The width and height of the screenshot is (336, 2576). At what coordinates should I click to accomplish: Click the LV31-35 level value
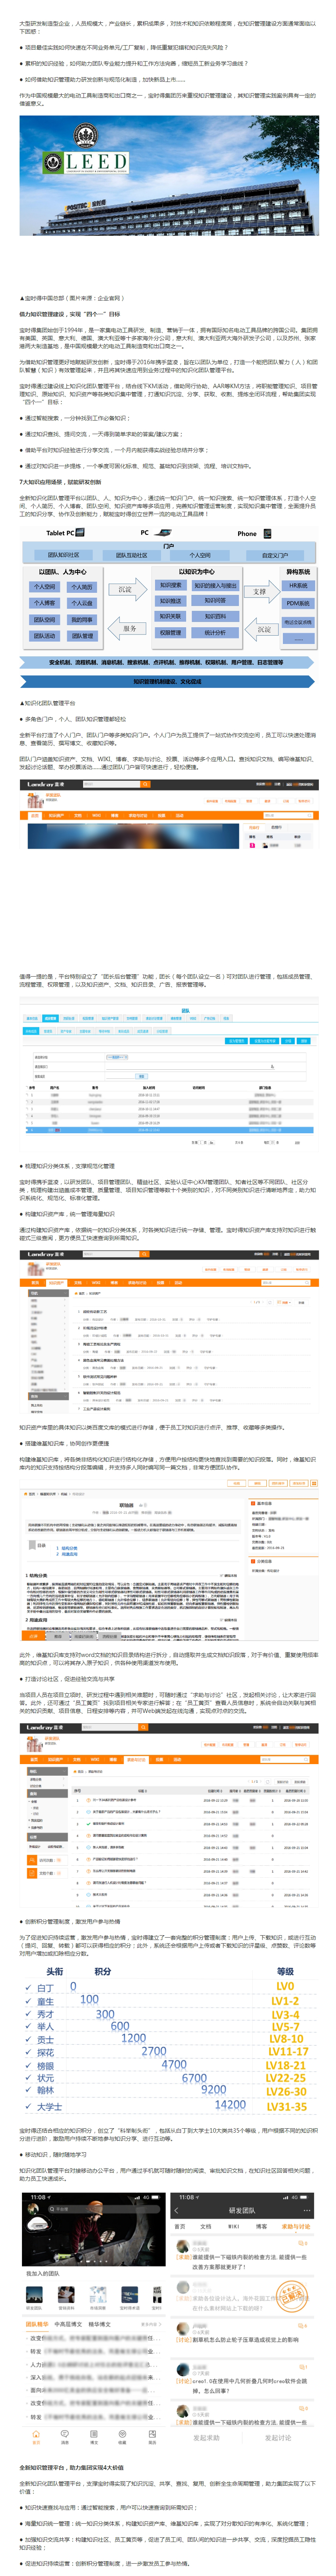286,2107
